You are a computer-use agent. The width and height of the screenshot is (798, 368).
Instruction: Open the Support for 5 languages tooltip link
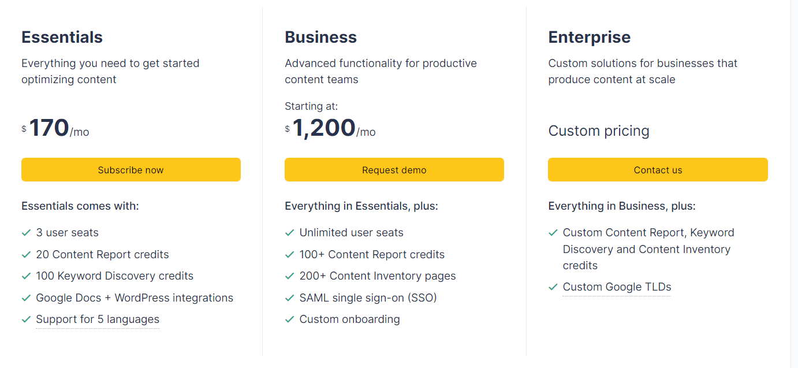click(98, 319)
